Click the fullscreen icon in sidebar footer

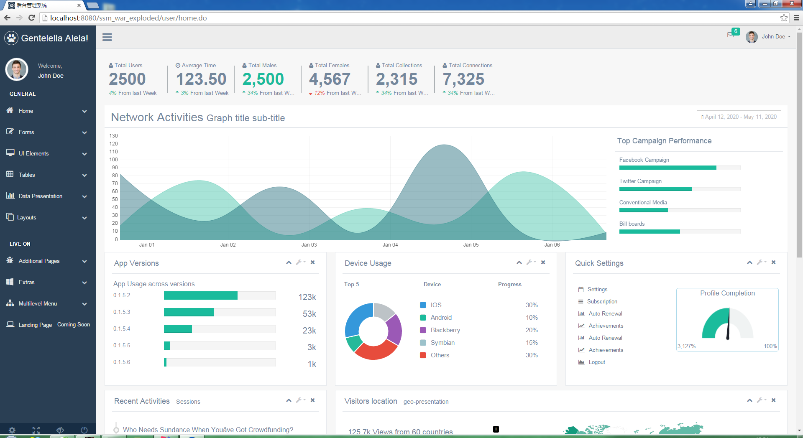36,430
